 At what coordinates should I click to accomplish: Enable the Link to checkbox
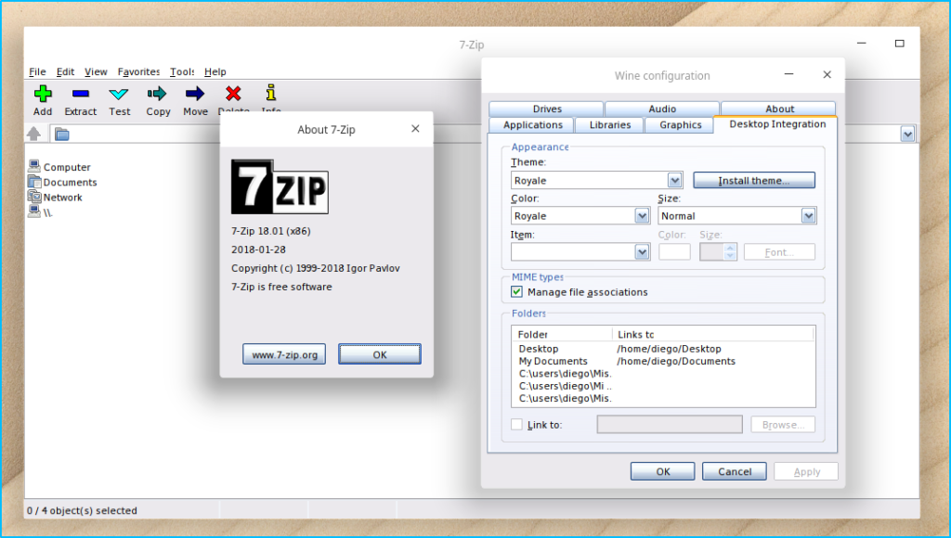(x=516, y=425)
